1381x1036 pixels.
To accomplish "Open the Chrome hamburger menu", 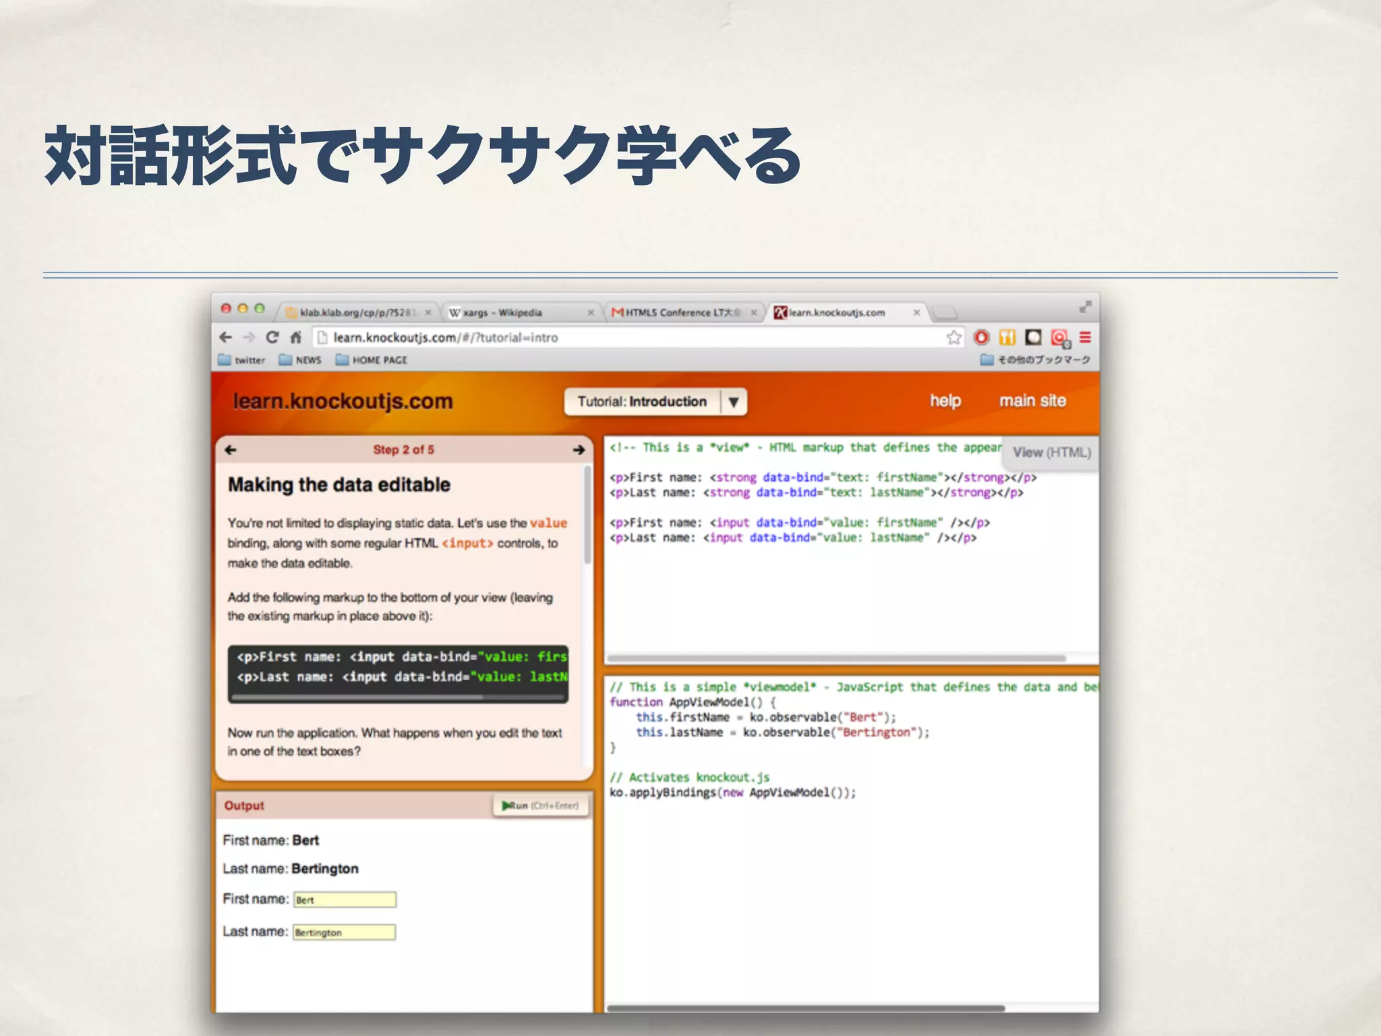I will 1085,337.
